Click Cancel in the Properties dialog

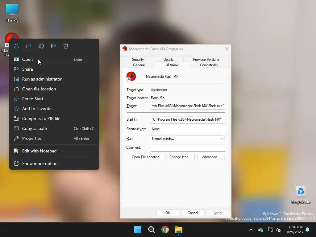[x=193, y=213]
